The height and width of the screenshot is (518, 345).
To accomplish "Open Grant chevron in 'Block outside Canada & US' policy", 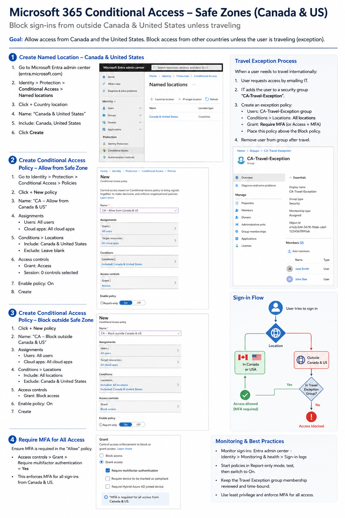I will pos(178,406).
